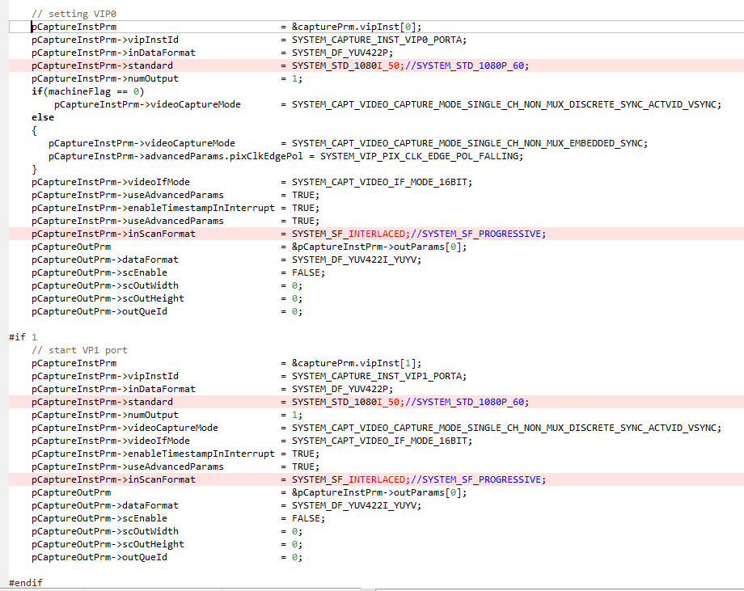Click 'pCaptureInstPrm->enableTimestampInInterrupt' in VIP0 section
Viewport: 744px width, 591px height.
point(153,209)
